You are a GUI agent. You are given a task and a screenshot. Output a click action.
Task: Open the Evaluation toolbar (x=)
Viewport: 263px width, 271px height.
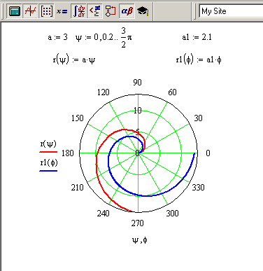coord(62,11)
